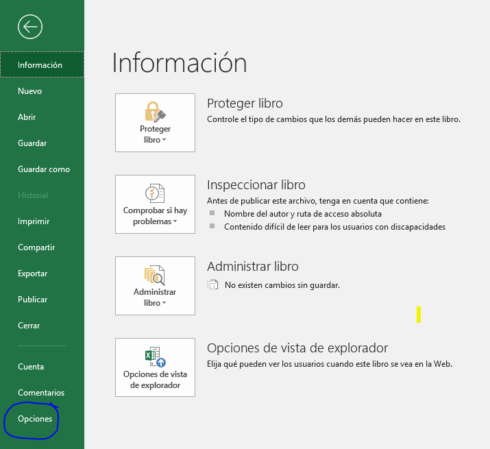Click the document icon beside No existen cambios
490x449 pixels.
(x=213, y=285)
